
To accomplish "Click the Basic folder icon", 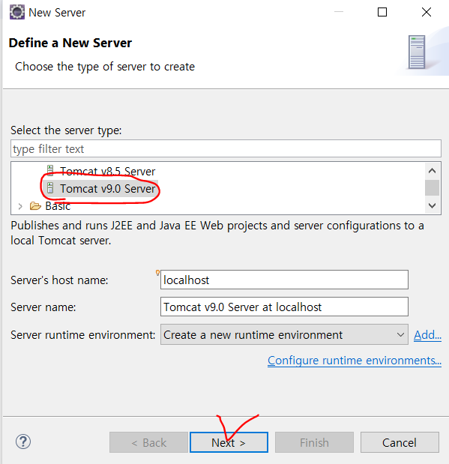I will pyautogui.click(x=35, y=205).
